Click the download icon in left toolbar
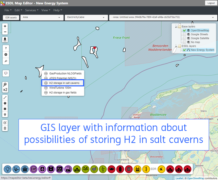This screenshot has height=180, width=218. (5, 39)
